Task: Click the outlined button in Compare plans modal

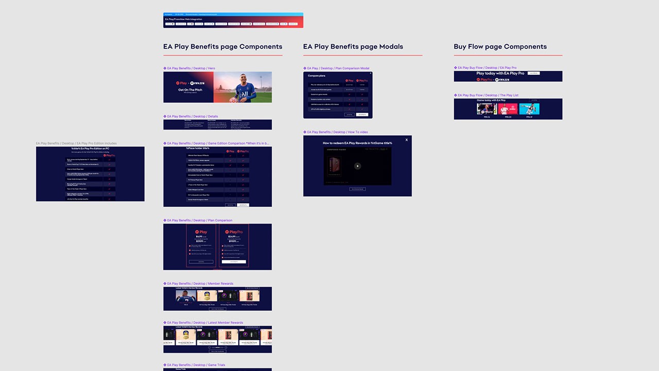Action: 349,114
